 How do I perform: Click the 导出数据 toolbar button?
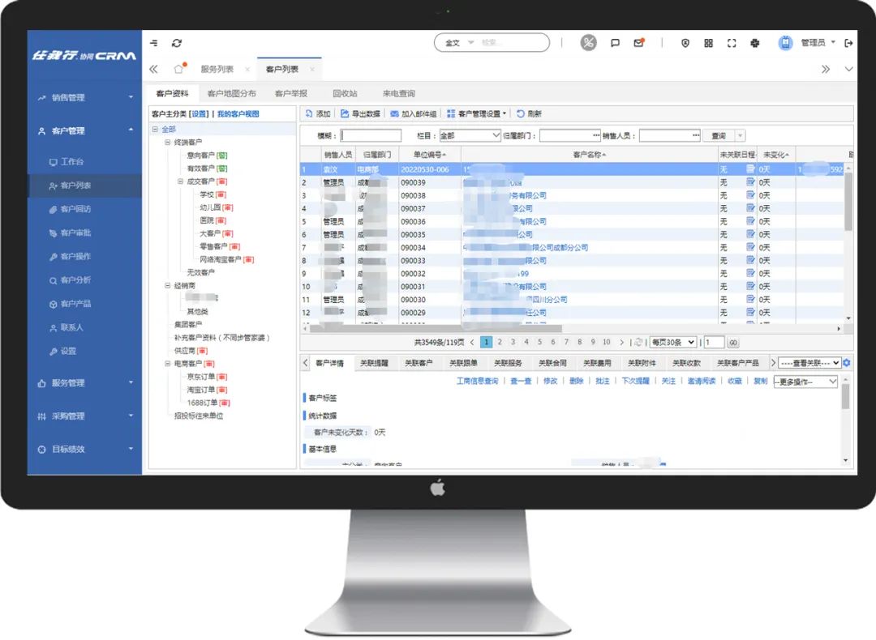coord(360,114)
